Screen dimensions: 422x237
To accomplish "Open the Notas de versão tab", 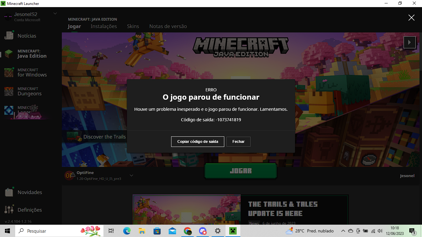I will coord(168,26).
